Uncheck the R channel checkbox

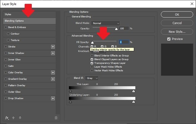pyautogui.click(x=92, y=46)
